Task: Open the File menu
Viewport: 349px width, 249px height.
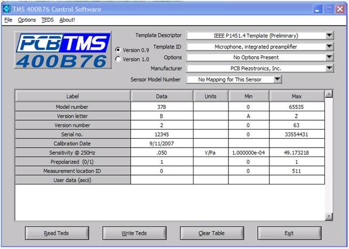Action: pos(8,20)
